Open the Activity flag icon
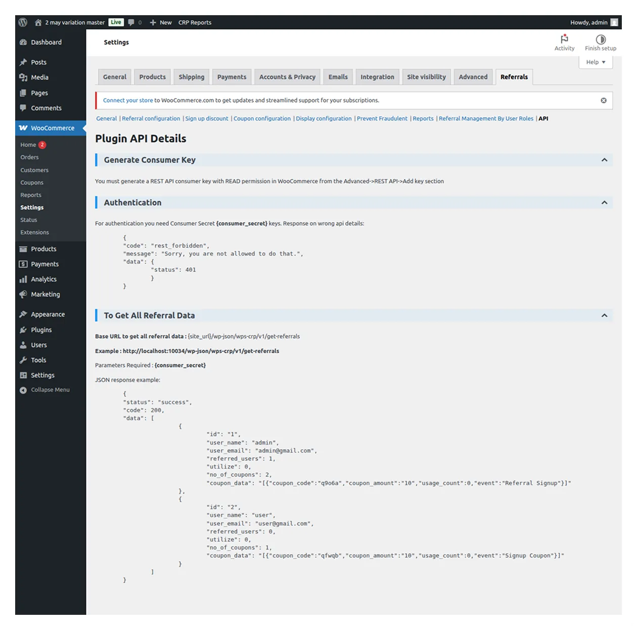The image size is (637, 630). [564, 39]
